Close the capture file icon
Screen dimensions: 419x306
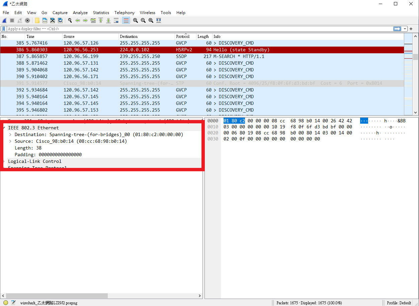[53, 20]
